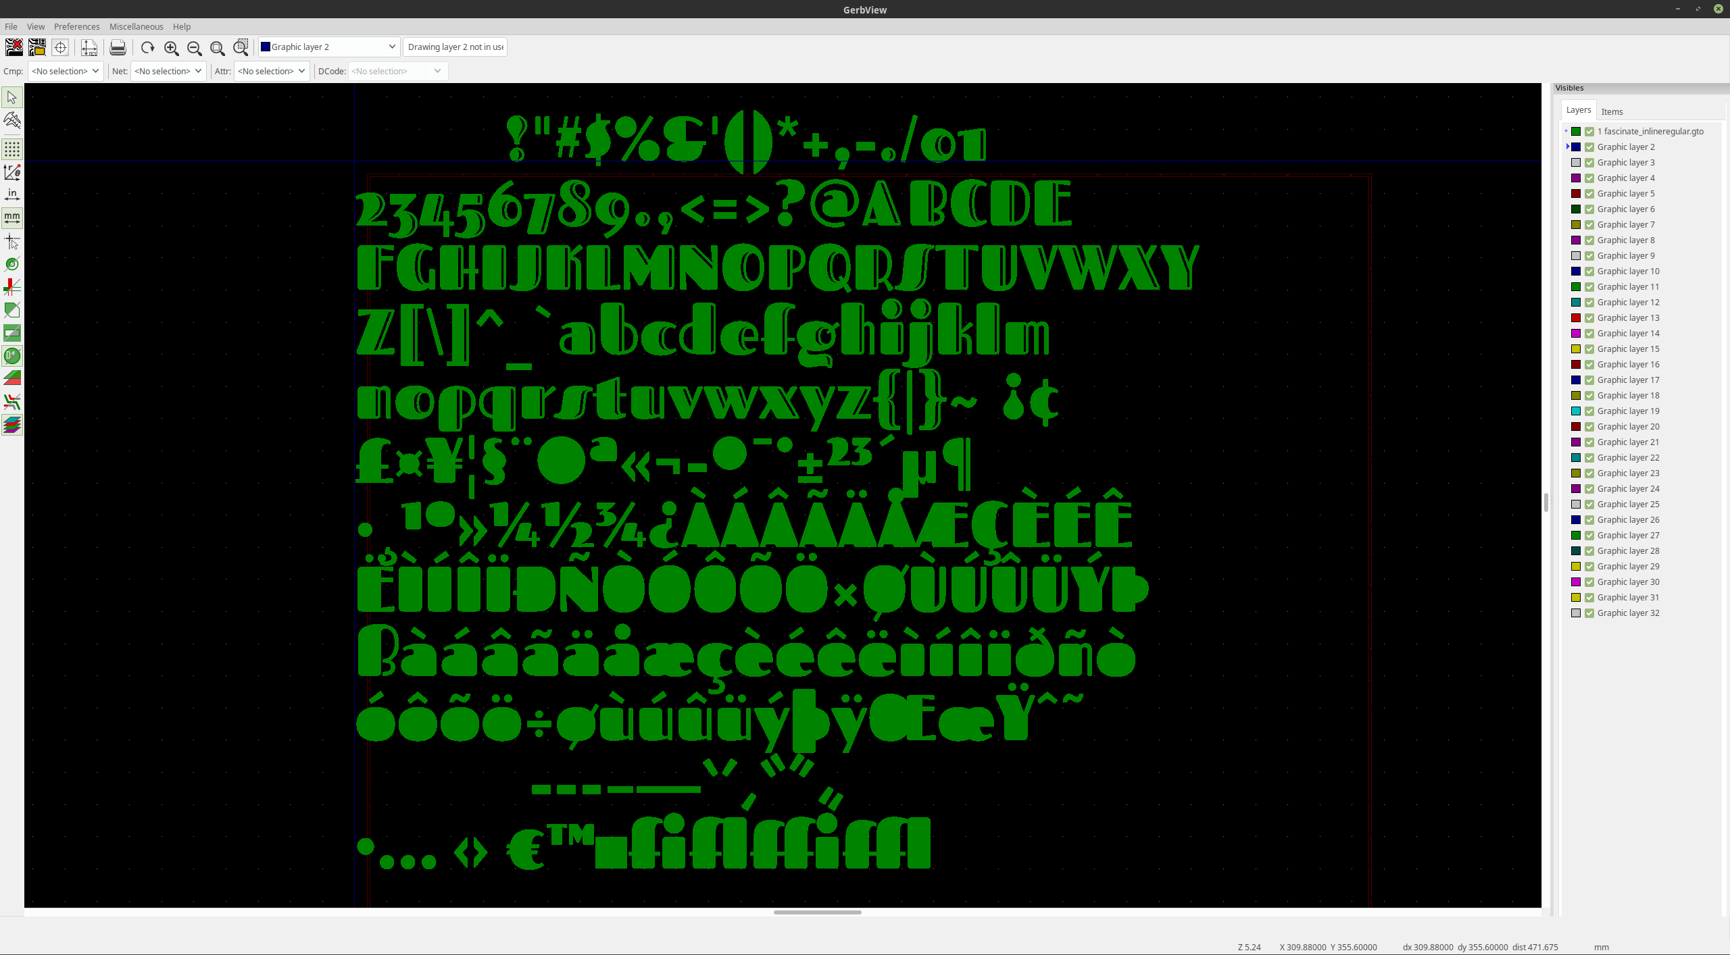
Task: Select the zoom in tool
Action: click(x=170, y=47)
